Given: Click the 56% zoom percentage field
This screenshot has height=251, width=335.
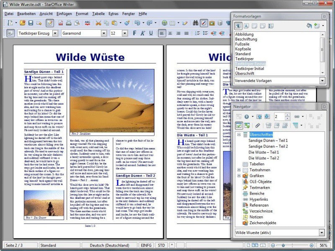Looking at the screenshot, I should point(323,246).
